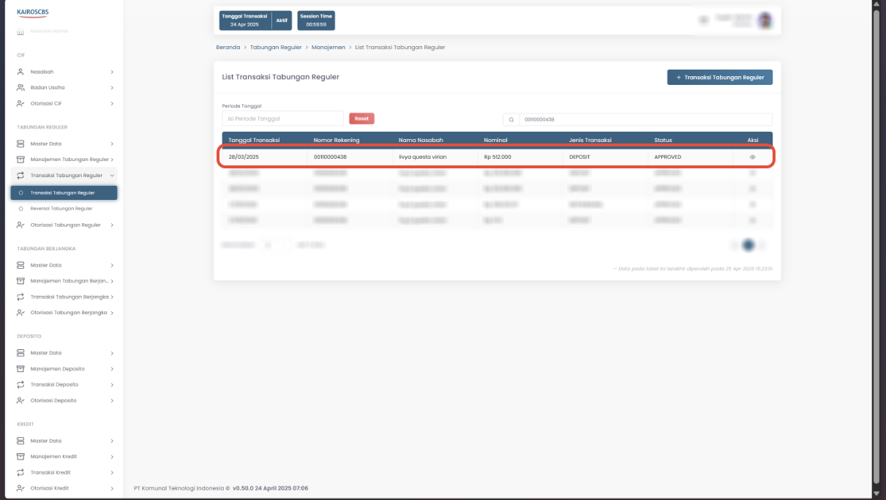Go to Beranda in the breadcrumb
This screenshot has width=886, height=500.
[x=228, y=47]
